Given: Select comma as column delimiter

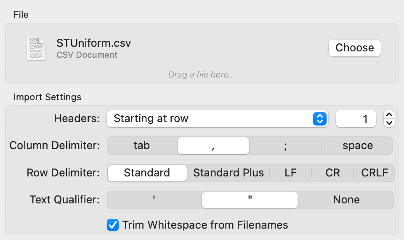Looking at the screenshot, I should click(213, 146).
